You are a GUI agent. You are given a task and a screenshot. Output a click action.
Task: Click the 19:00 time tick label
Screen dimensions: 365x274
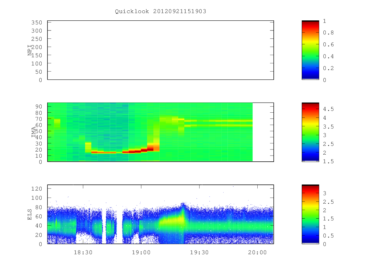141,252
